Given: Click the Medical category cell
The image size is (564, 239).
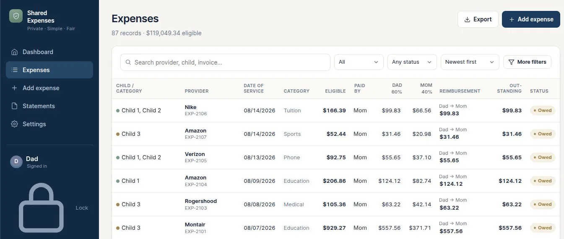Looking at the screenshot, I should [x=294, y=205].
